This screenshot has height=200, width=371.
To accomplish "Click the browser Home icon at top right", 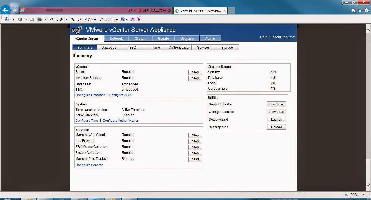I will click(353, 11).
